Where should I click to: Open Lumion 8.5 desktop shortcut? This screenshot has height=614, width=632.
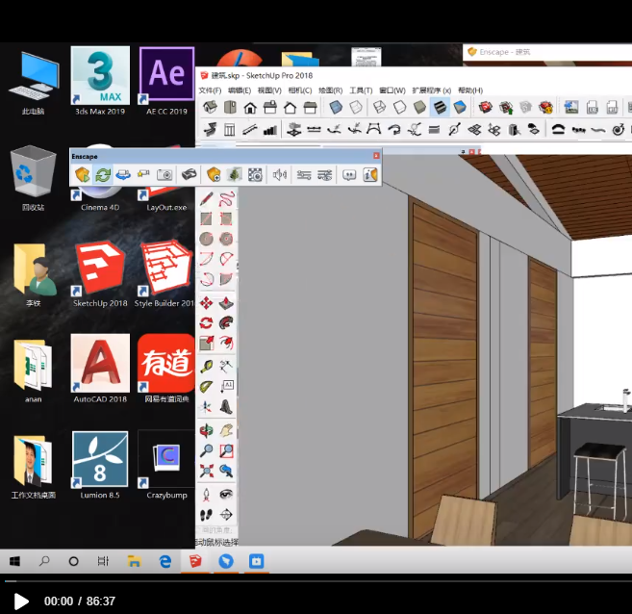coord(100,465)
